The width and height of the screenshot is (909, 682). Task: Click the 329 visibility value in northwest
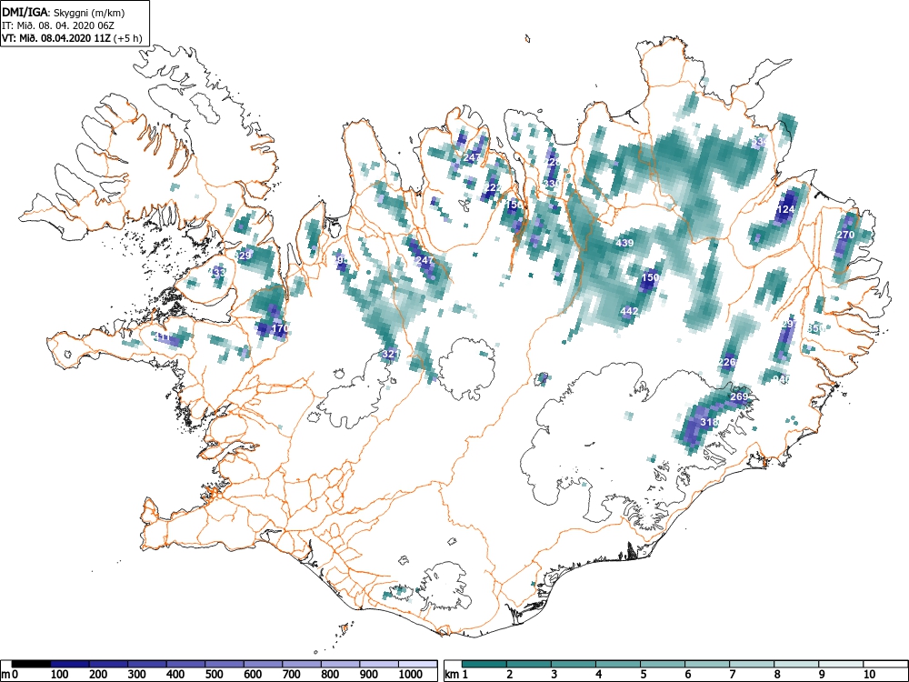pyautogui.click(x=243, y=256)
